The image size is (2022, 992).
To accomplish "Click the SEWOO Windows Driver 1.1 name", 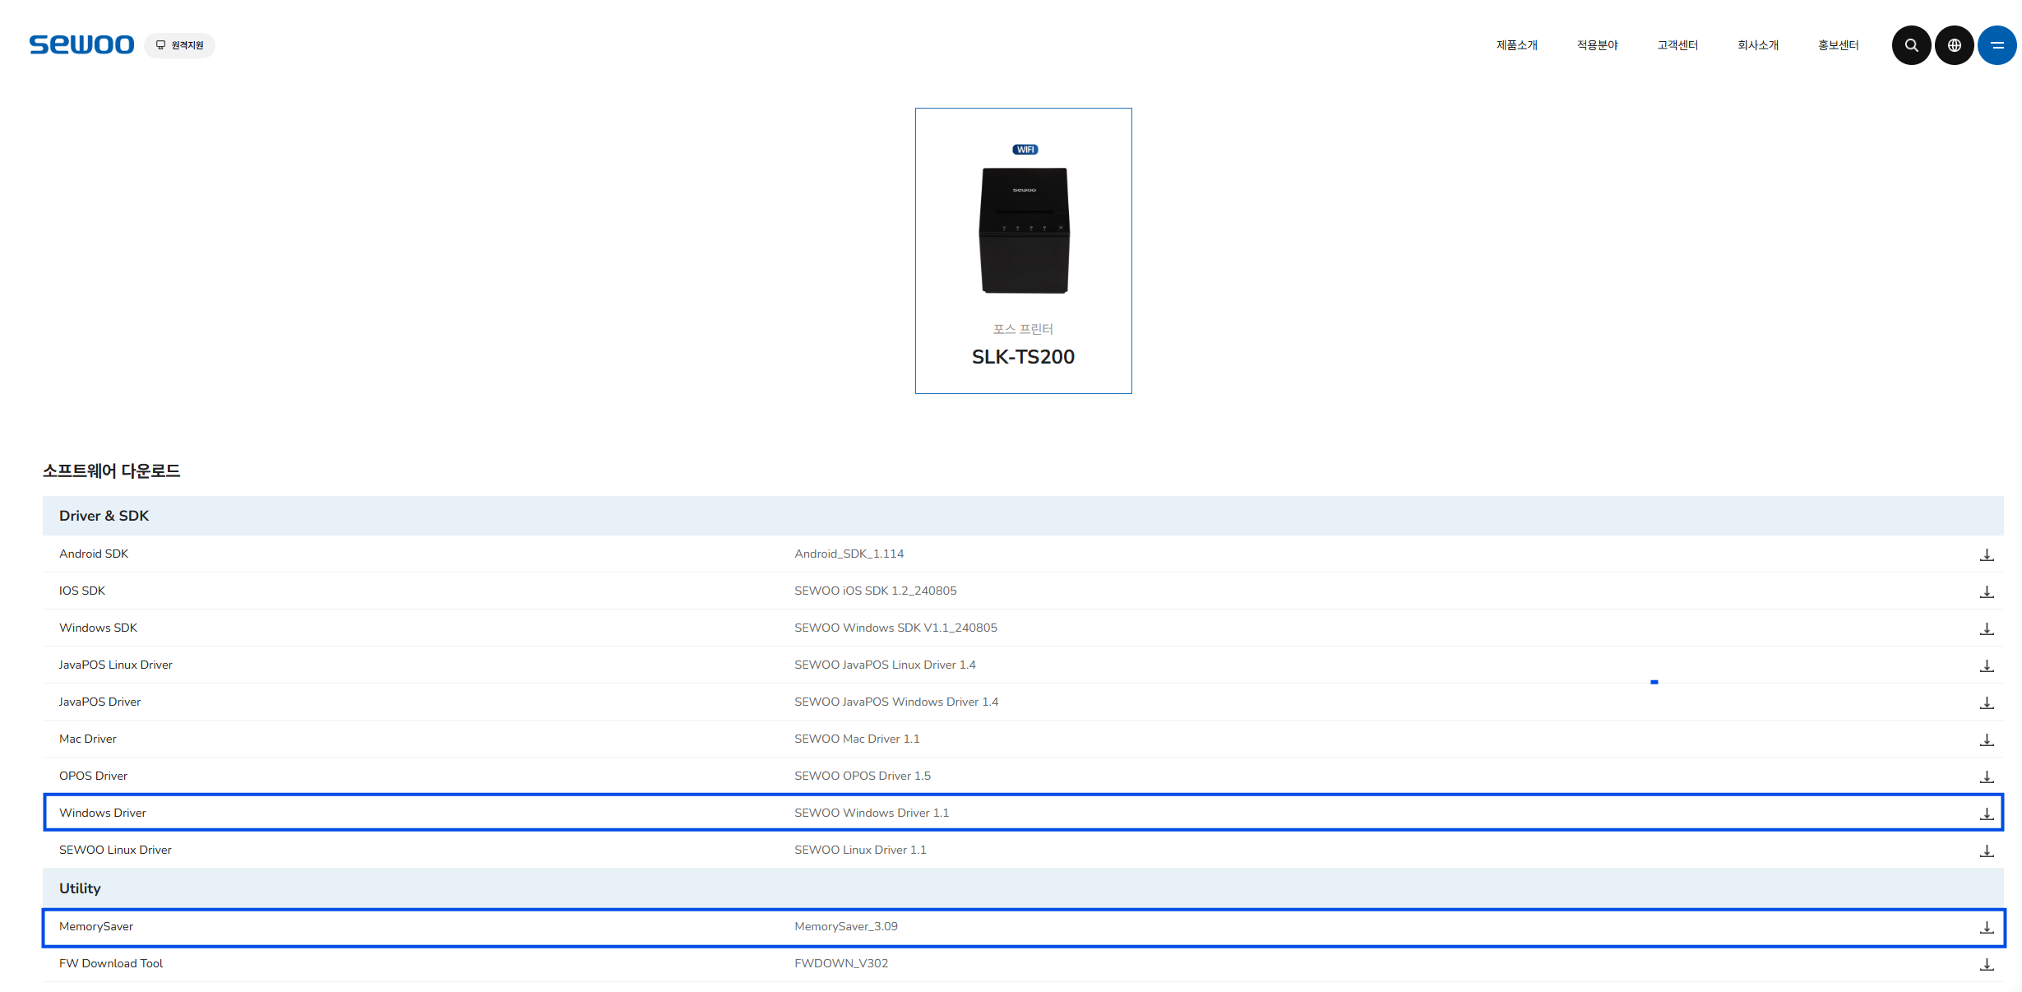I will tap(872, 813).
